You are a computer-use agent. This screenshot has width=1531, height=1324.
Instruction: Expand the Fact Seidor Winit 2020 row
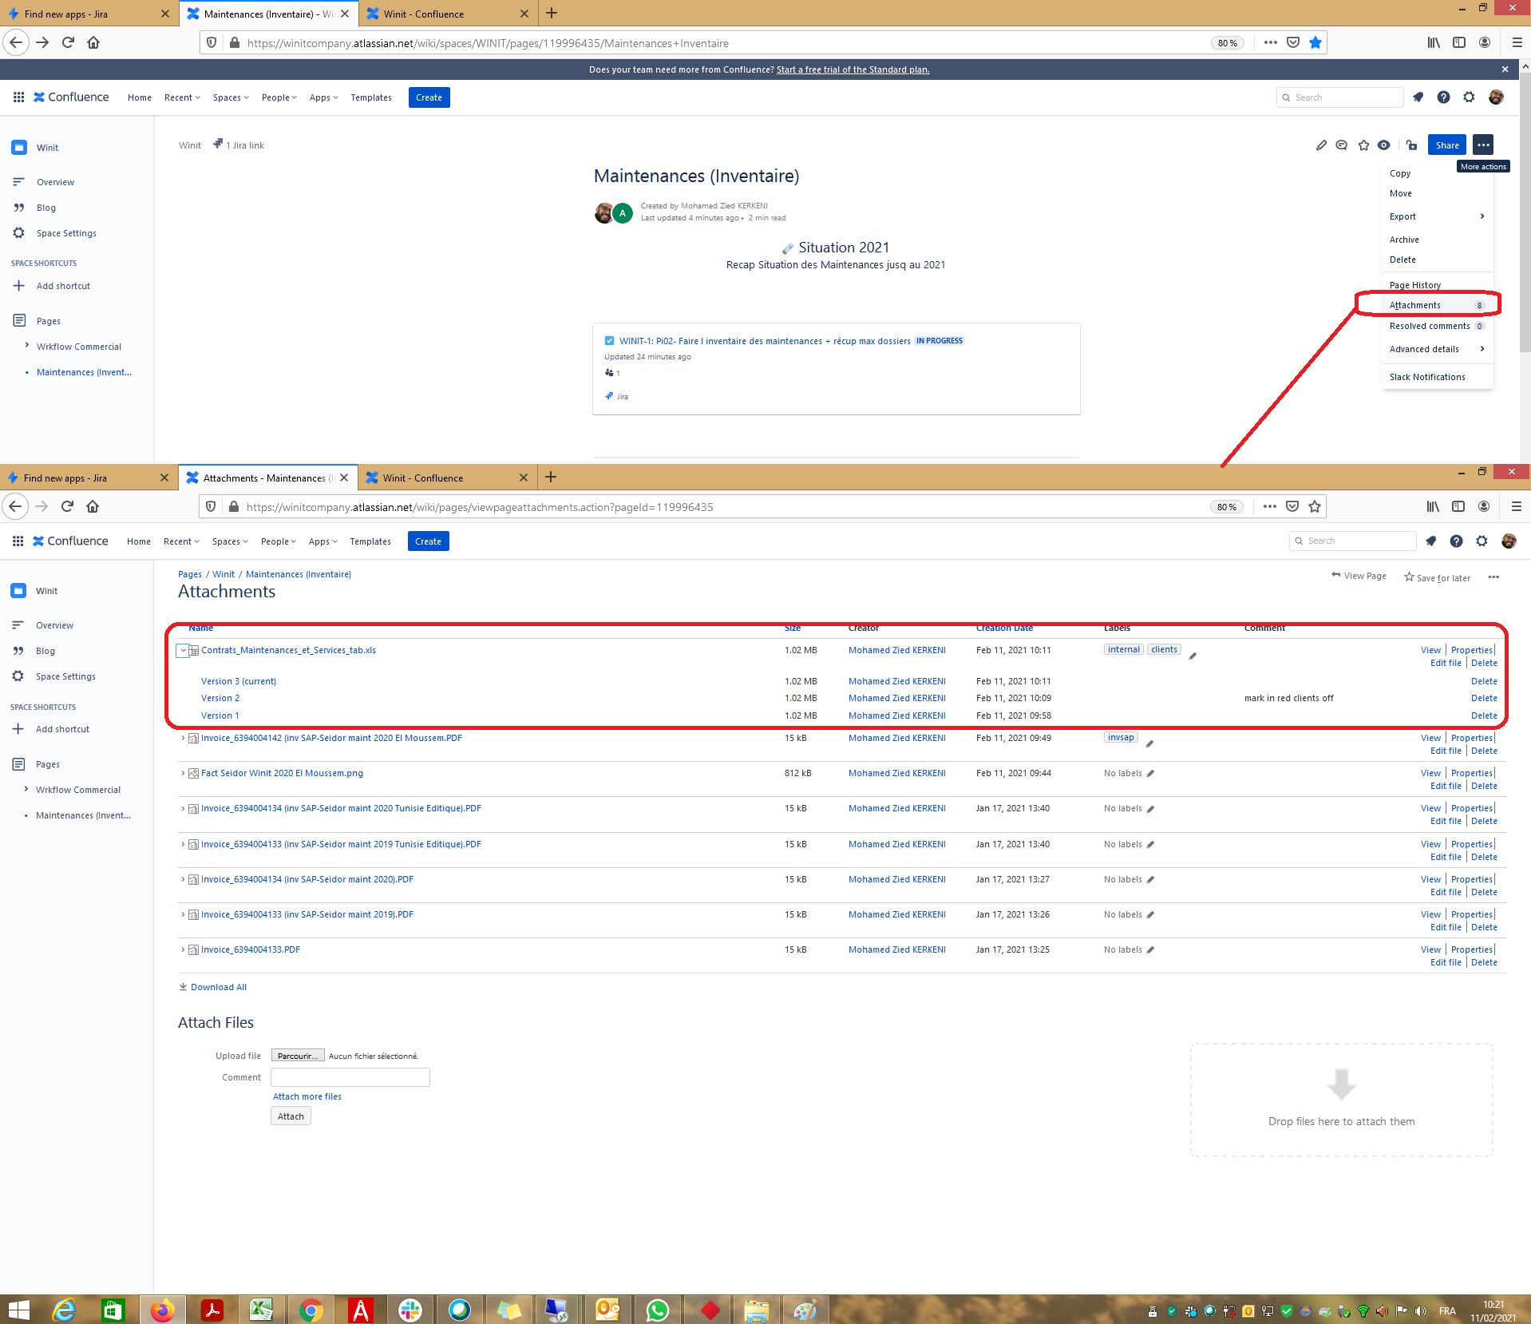click(x=183, y=773)
